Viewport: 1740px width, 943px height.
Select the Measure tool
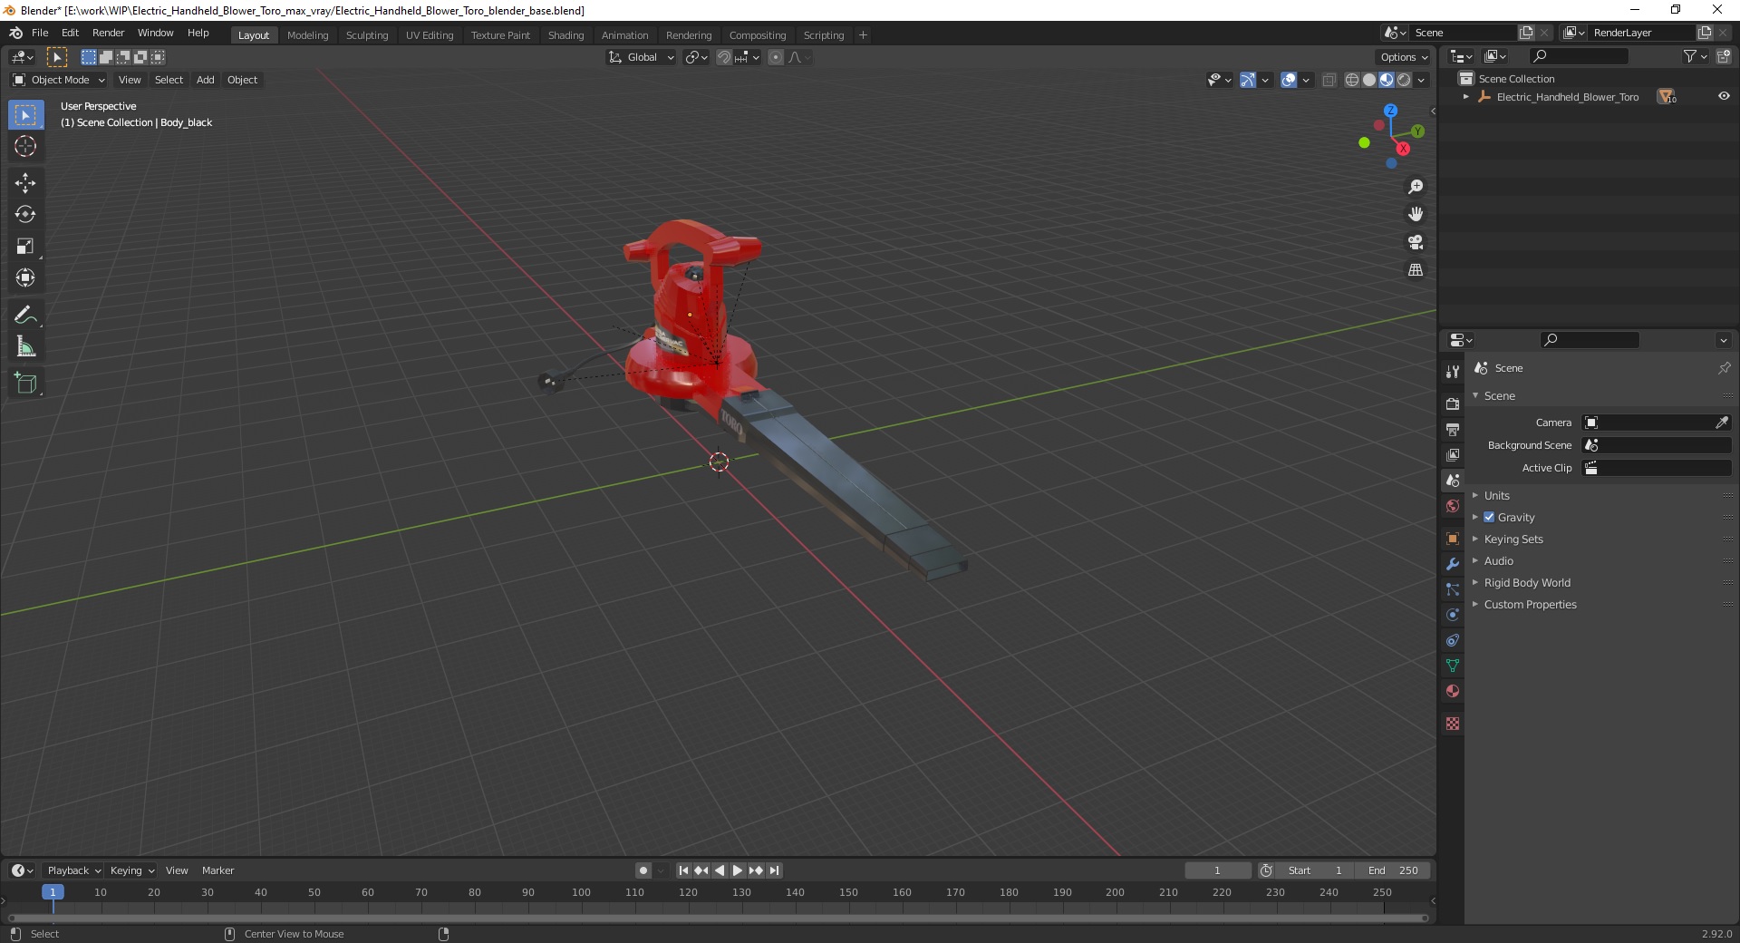[25, 347]
